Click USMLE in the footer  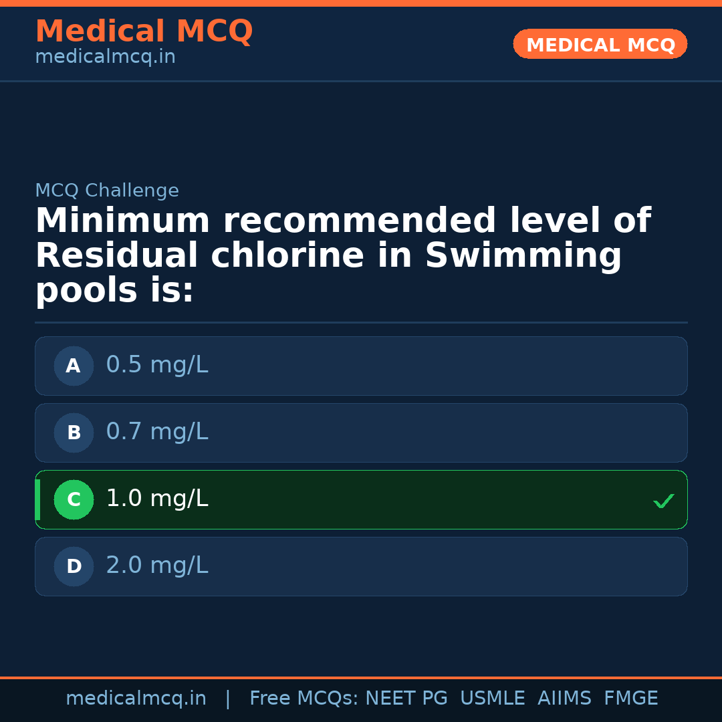(x=492, y=699)
